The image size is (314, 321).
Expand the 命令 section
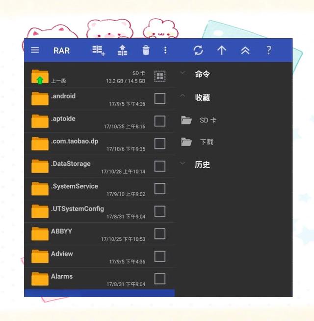tap(195, 74)
